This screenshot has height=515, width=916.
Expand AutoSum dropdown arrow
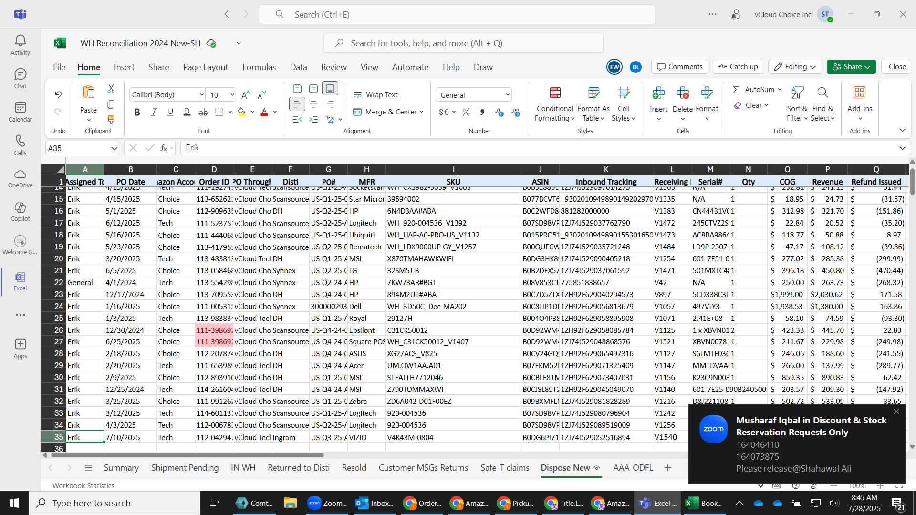point(780,90)
